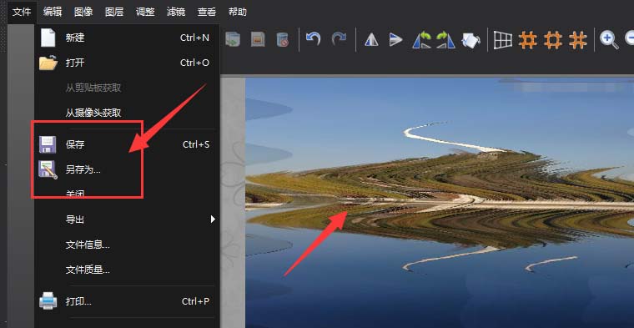Click the grey toolbar icon with red prohibition mark
Screen dimensions: 634x328
point(282,39)
